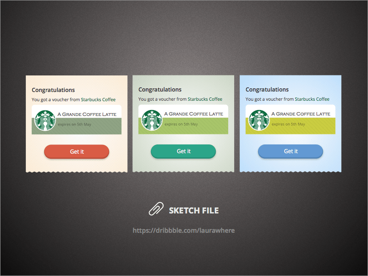Click 'A Grande Coffee Latte' in the blue card
This screenshot has height=276, width=368.
tap(301, 114)
